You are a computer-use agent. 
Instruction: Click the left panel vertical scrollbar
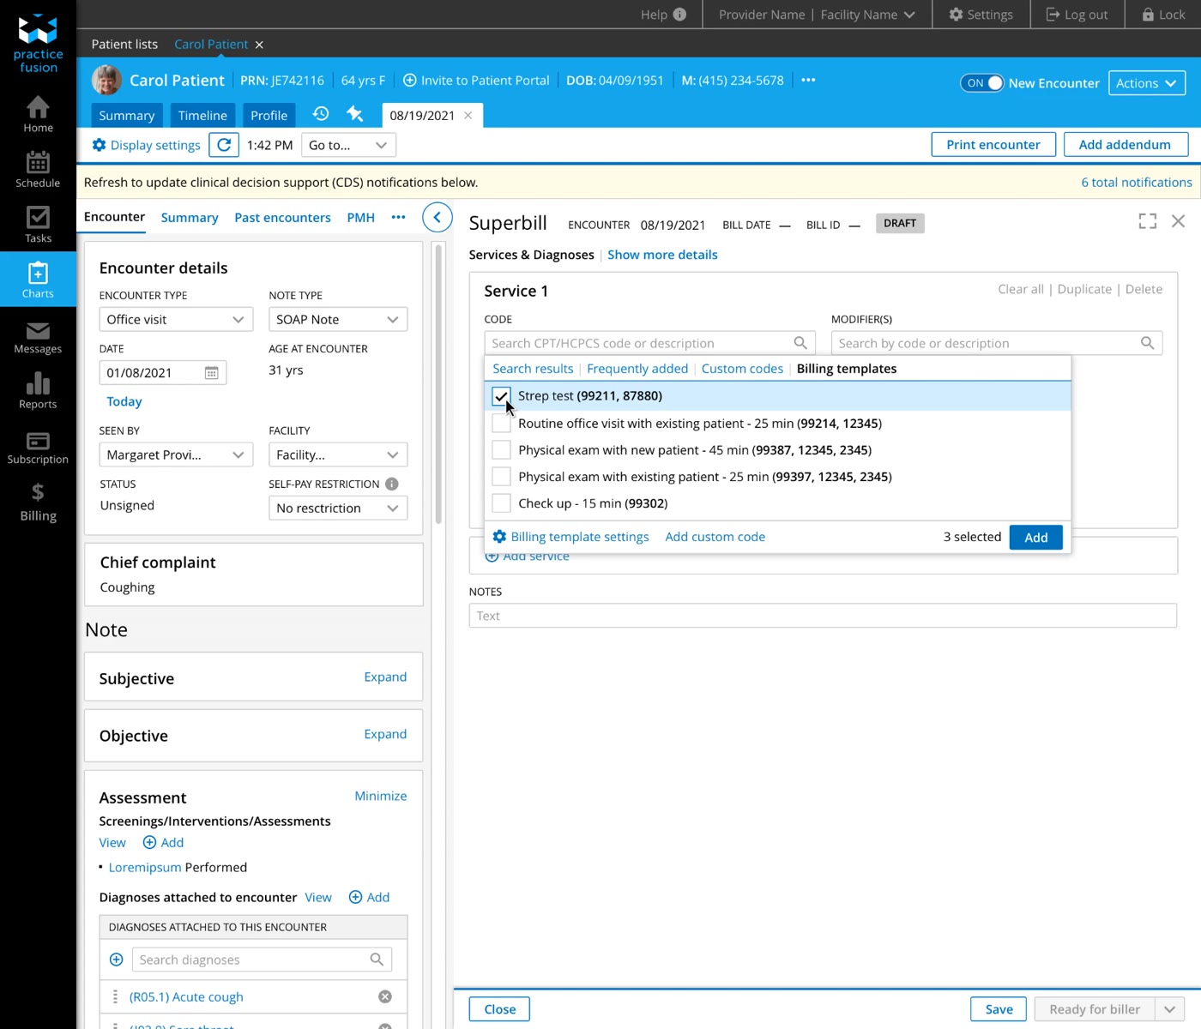pos(438,384)
